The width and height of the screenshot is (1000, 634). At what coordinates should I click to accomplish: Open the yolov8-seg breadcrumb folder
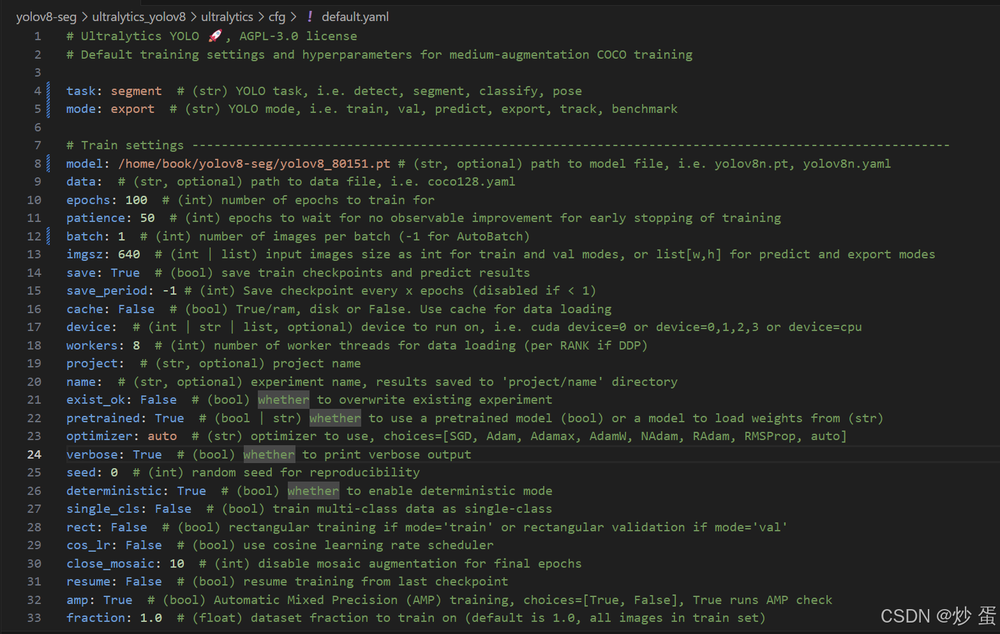[46, 17]
